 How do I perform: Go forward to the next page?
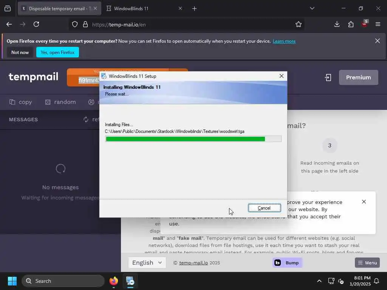23,25
